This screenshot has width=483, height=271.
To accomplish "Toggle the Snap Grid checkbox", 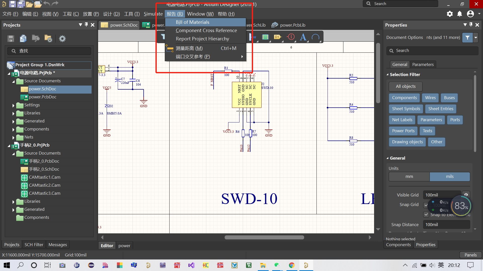I will point(426,205).
